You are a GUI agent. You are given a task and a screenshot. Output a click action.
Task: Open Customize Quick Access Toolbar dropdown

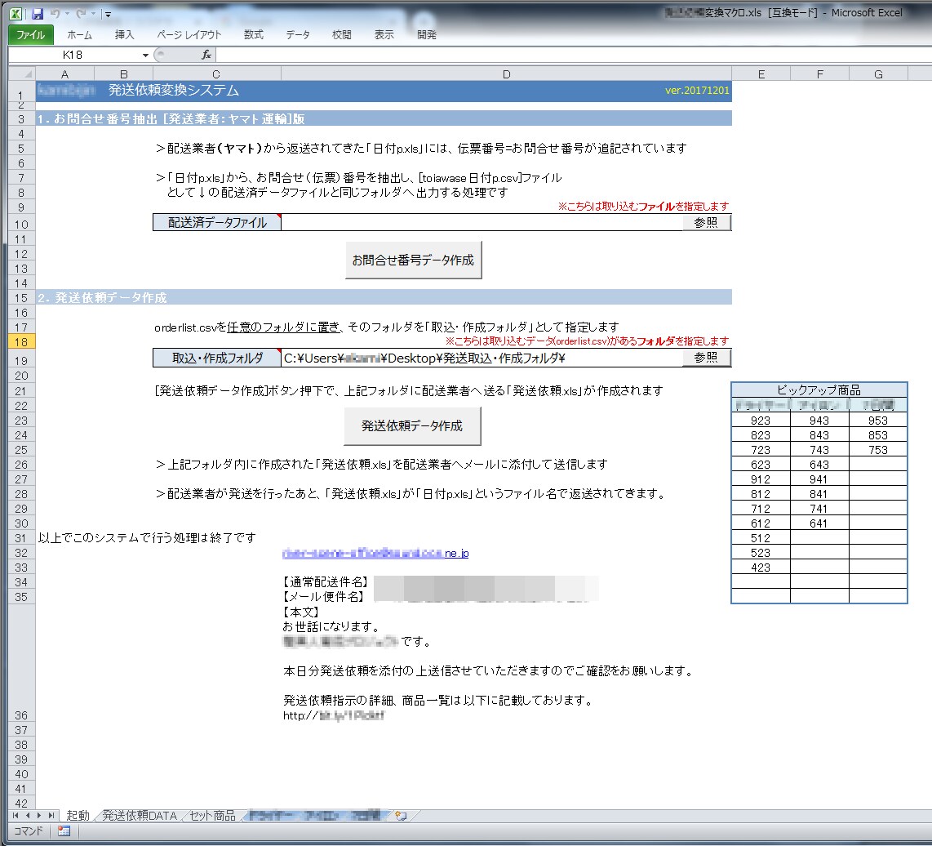coord(109,14)
